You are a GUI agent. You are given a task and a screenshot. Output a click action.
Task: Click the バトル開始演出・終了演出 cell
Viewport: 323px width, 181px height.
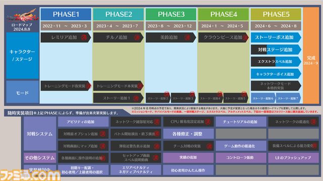pos(136,134)
